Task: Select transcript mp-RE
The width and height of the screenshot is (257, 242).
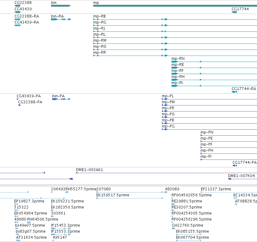Action: (178, 65)
